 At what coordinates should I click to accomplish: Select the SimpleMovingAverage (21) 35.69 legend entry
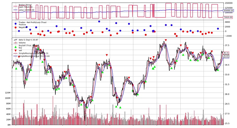(x=33, y=56)
